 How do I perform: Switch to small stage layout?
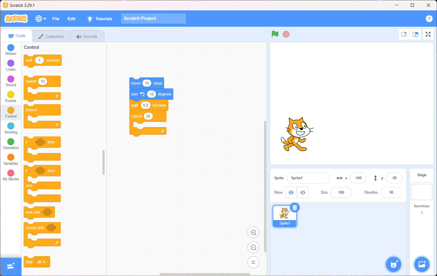pyautogui.click(x=404, y=34)
